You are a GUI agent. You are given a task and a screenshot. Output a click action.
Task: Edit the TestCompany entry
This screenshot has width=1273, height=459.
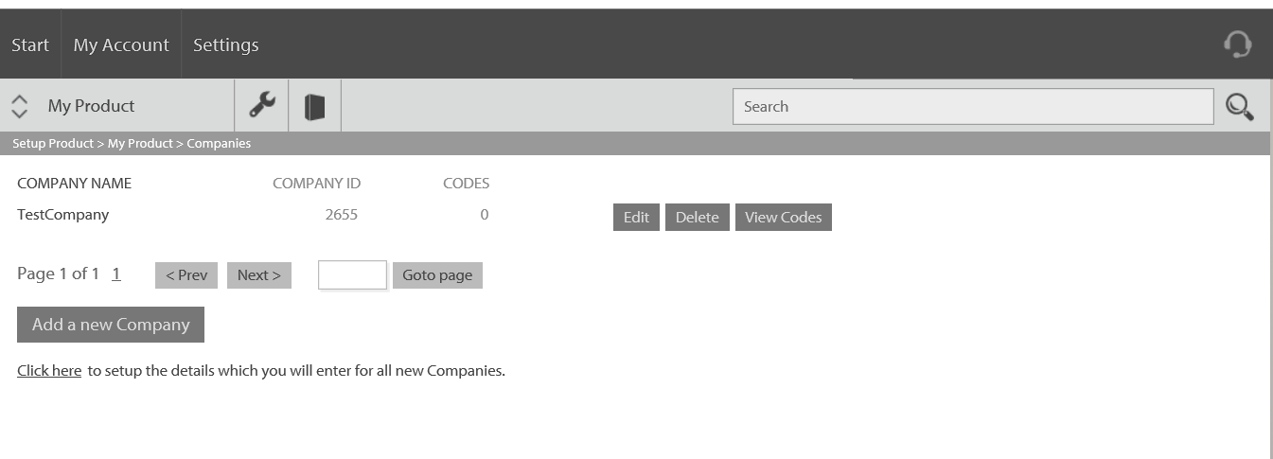point(636,217)
